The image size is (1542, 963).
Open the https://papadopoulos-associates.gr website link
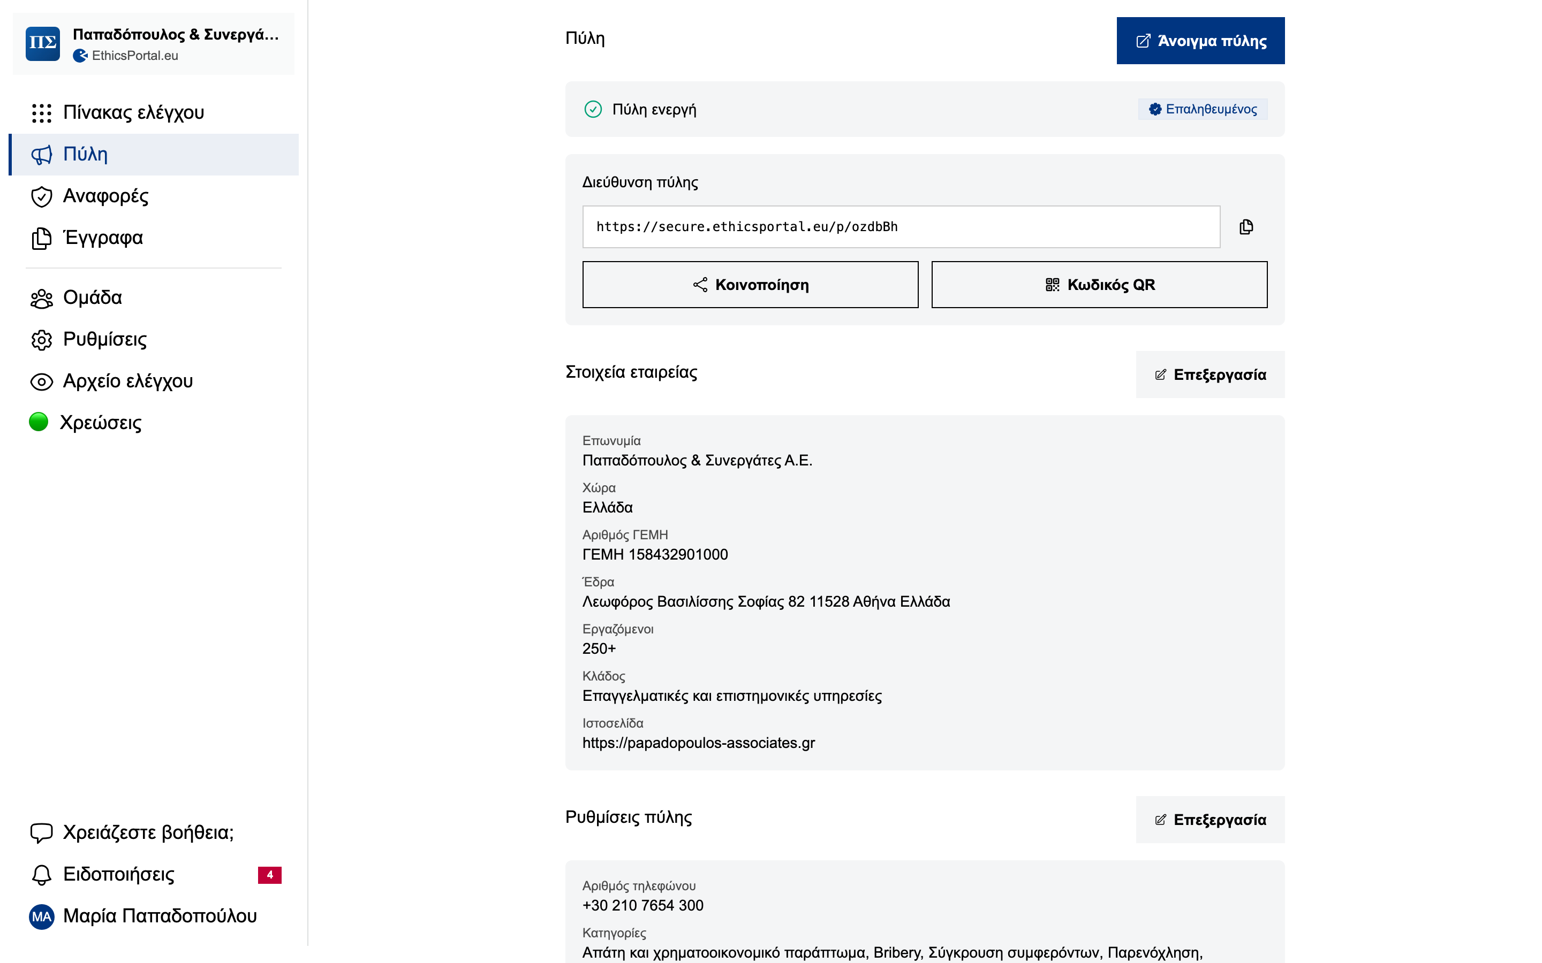[700, 743]
